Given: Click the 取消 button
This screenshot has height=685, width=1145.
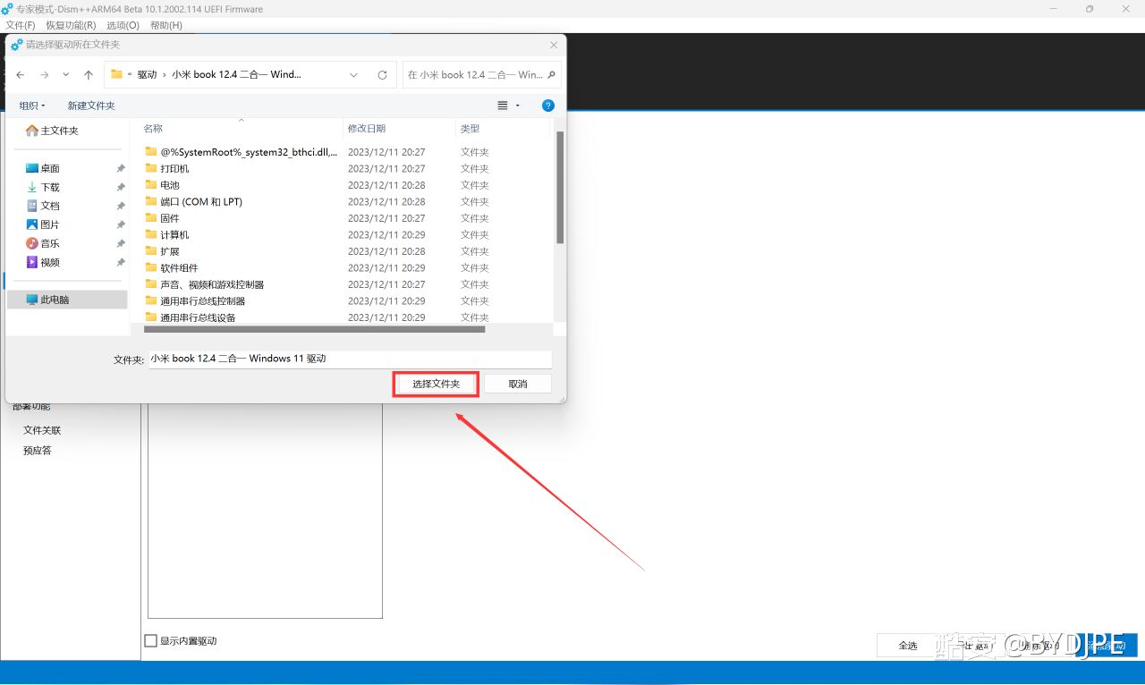Looking at the screenshot, I should (517, 384).
